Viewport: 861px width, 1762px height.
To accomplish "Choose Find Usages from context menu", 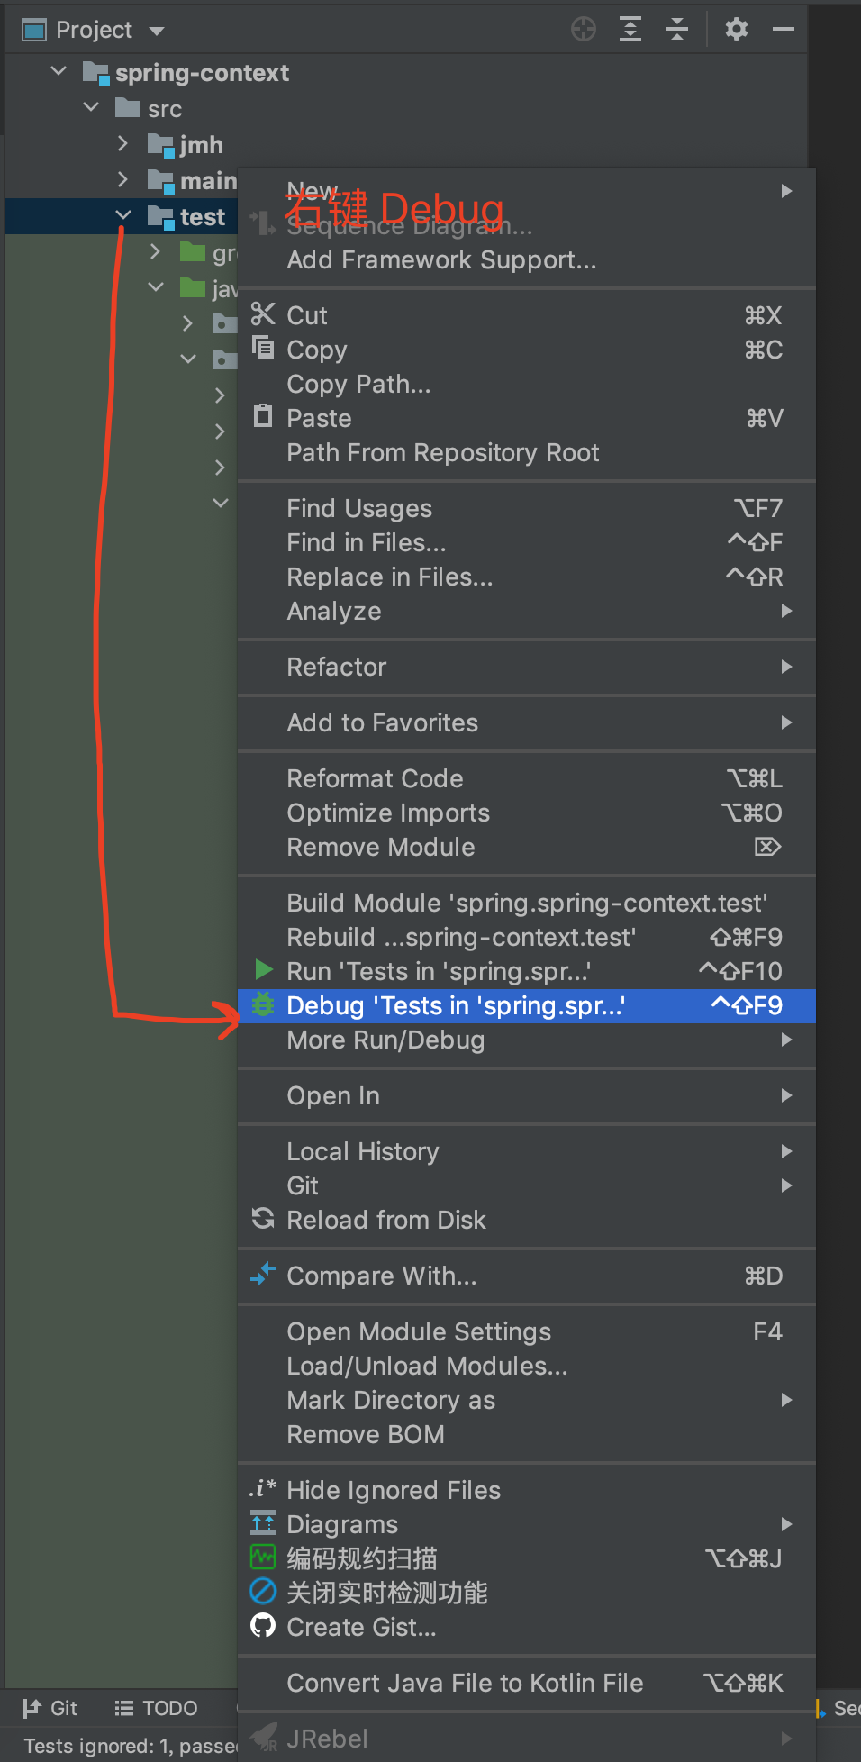I will (359, 509).
